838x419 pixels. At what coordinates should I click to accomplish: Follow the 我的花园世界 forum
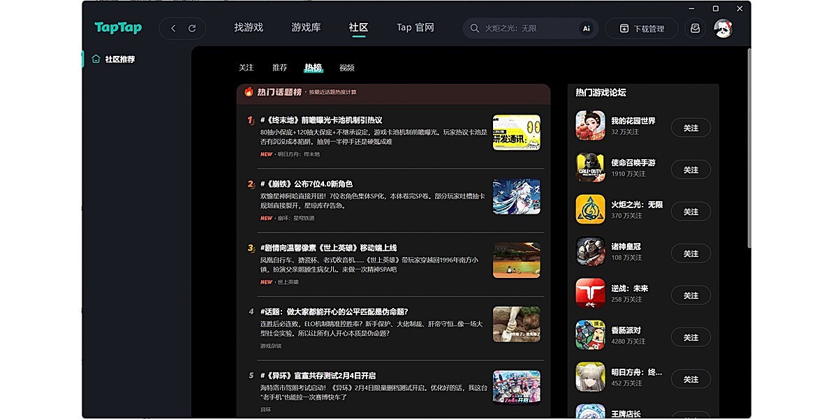point(690,127)
